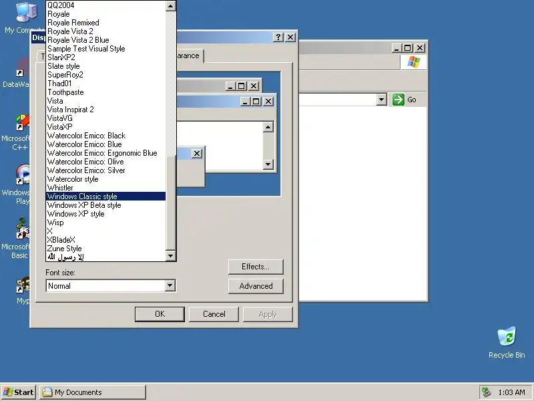Screen dimensions: 534x401
Task: Pick Toothpaste style
Action: pyautogui.click(x=105, y=92)
